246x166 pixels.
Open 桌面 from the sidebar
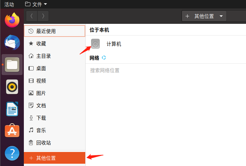click(55, 68)
